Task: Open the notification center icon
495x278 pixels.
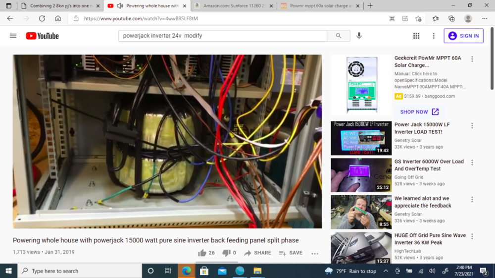Action: tap(484, 271)
